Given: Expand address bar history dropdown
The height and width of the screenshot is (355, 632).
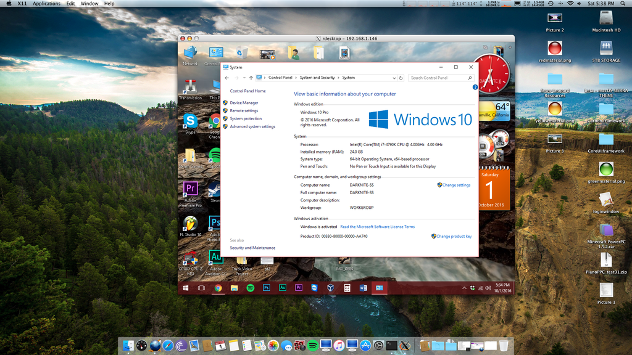Looking at the screenshot, I should (x=394, y=78).
